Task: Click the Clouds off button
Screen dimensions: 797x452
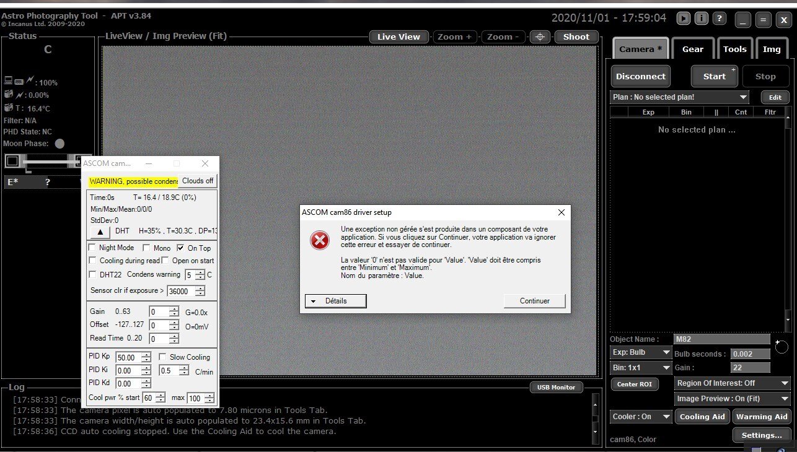Action: click(x=198, y=181)
